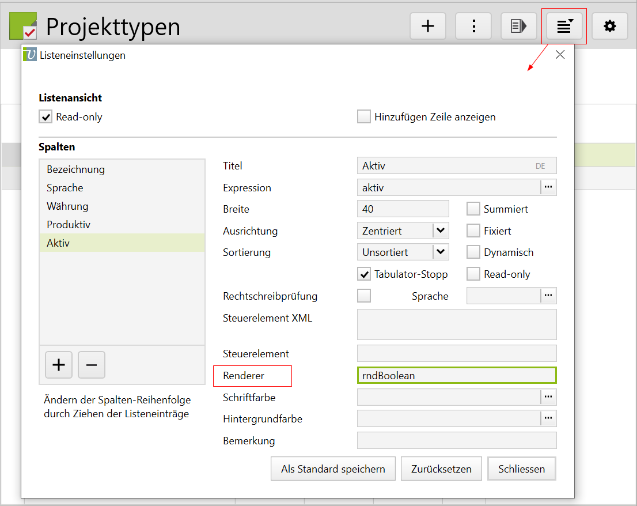
Task: Open the three-dot more options menu
Action: pos(473,26)
